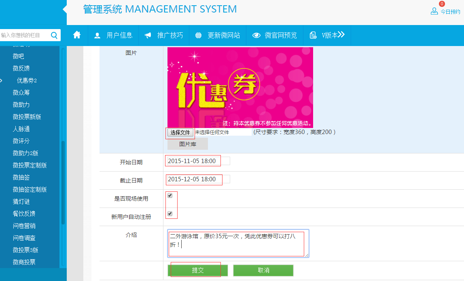464x281 pixels.
Task: Click the person icon beside 用户信息
Action: 97,36
